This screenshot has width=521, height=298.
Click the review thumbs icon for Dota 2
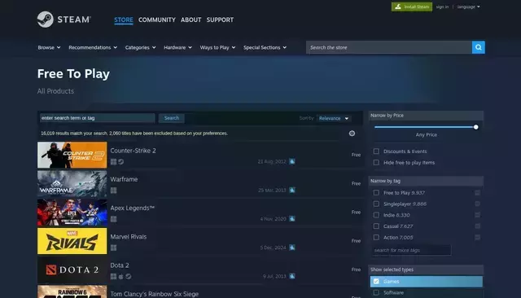[292, 276]
